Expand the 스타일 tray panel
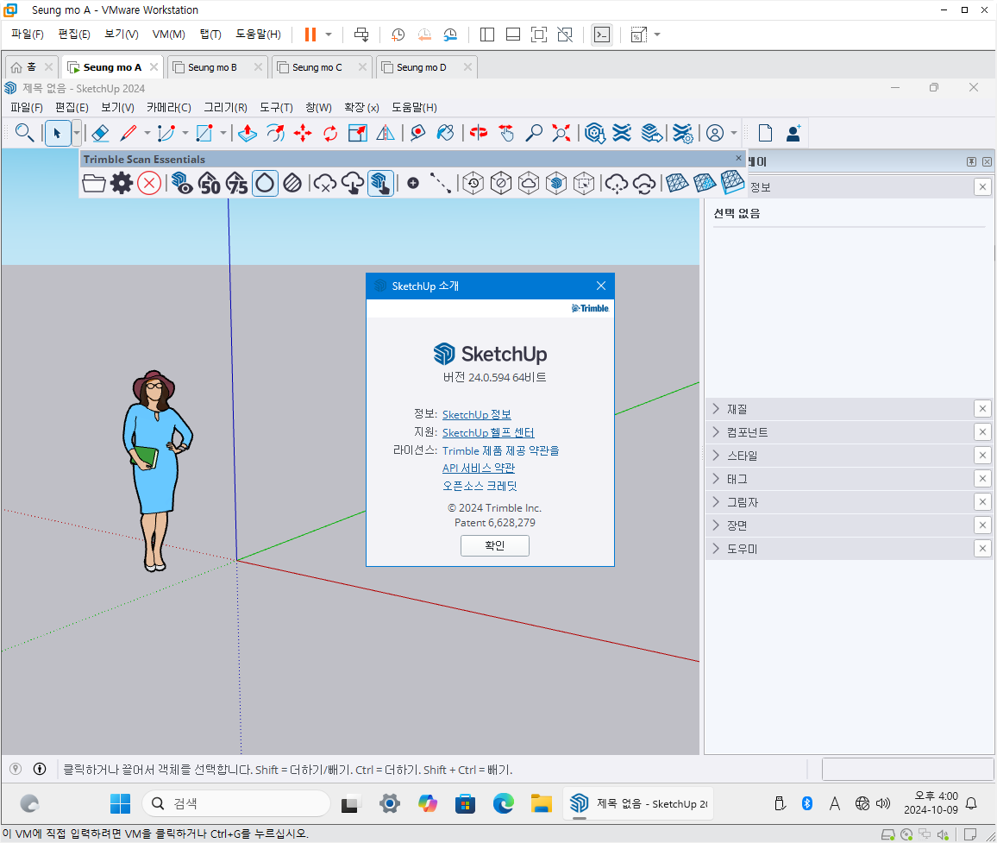Image resolution: width=997 pixels, height=843 pixels. click(839, 456)
